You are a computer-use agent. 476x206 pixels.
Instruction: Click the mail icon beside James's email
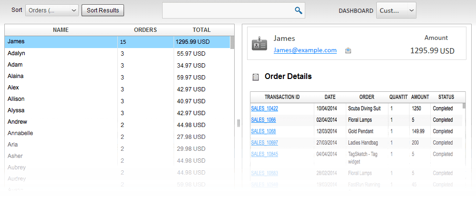(348, 50)
